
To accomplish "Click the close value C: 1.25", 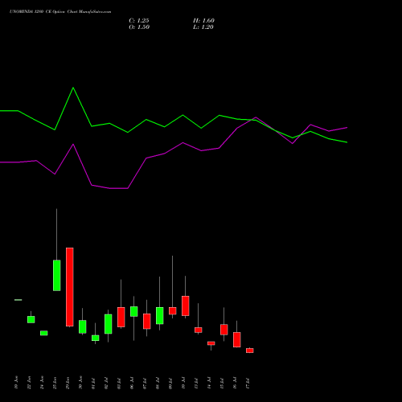I will [139, 21].
